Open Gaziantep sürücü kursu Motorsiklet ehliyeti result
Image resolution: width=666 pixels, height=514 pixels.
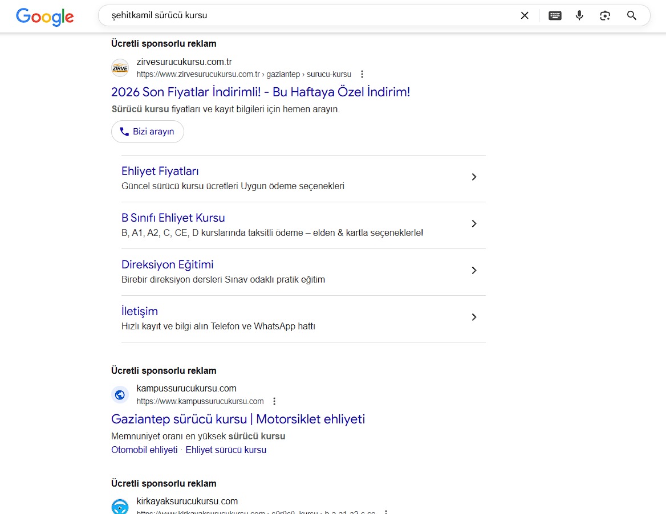(x=238, y=419)
